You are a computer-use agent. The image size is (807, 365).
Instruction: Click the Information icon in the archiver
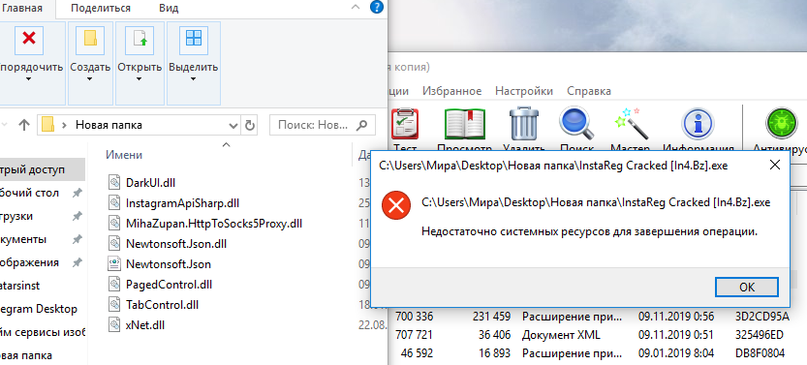click(698, 124)
